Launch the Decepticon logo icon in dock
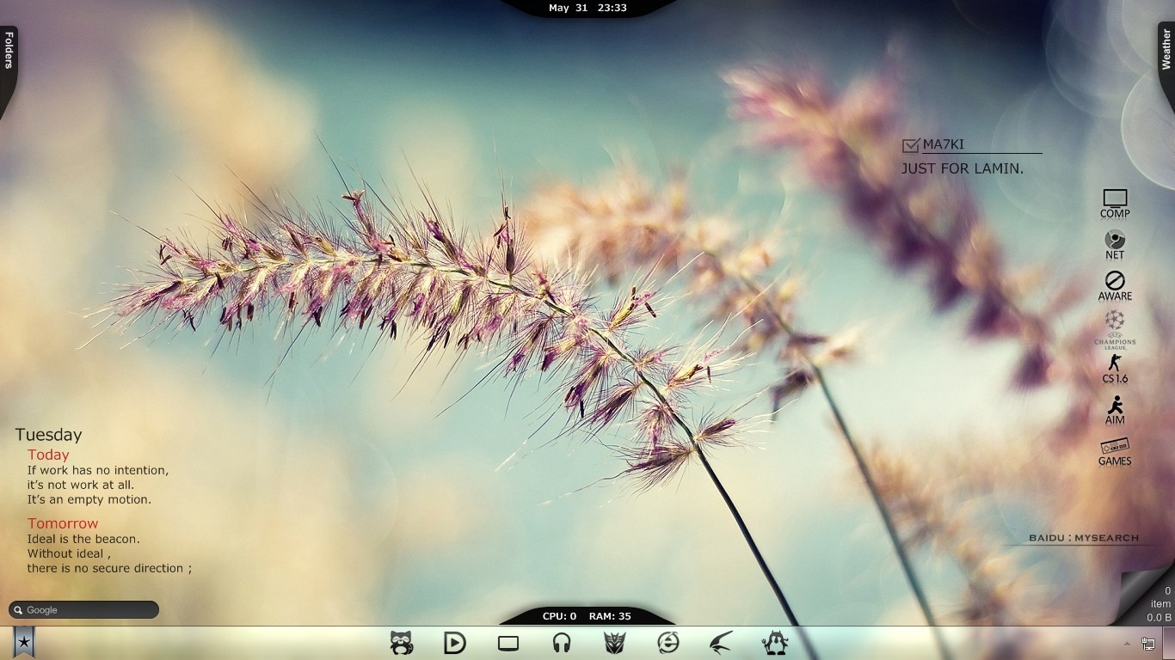 (x=614, y=643)
